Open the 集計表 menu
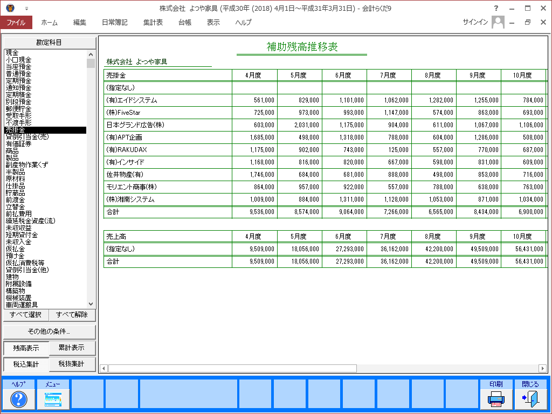 [153, 22]
